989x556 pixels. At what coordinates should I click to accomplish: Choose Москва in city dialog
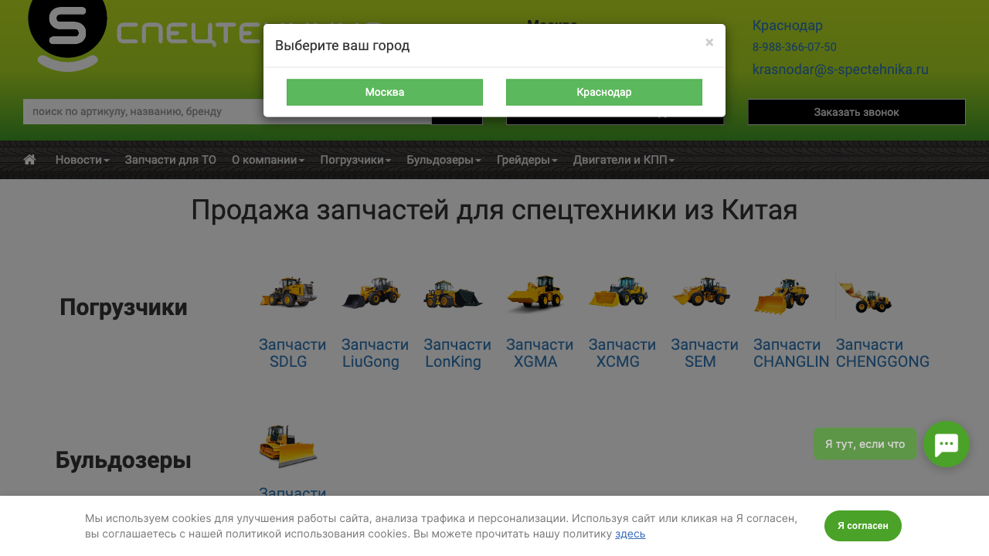pos(385,92)
